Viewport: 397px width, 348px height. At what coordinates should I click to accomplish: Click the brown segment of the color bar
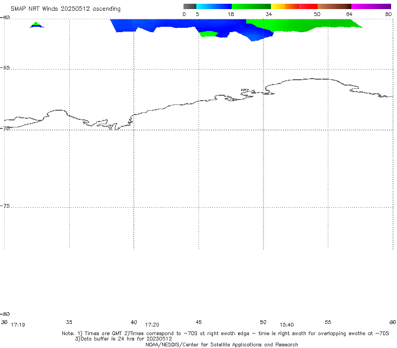tap(334, 6)
